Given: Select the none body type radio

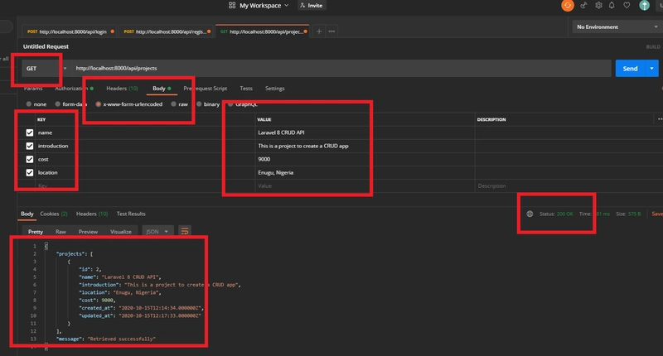Looking at the screenshot, I should 29,103.
